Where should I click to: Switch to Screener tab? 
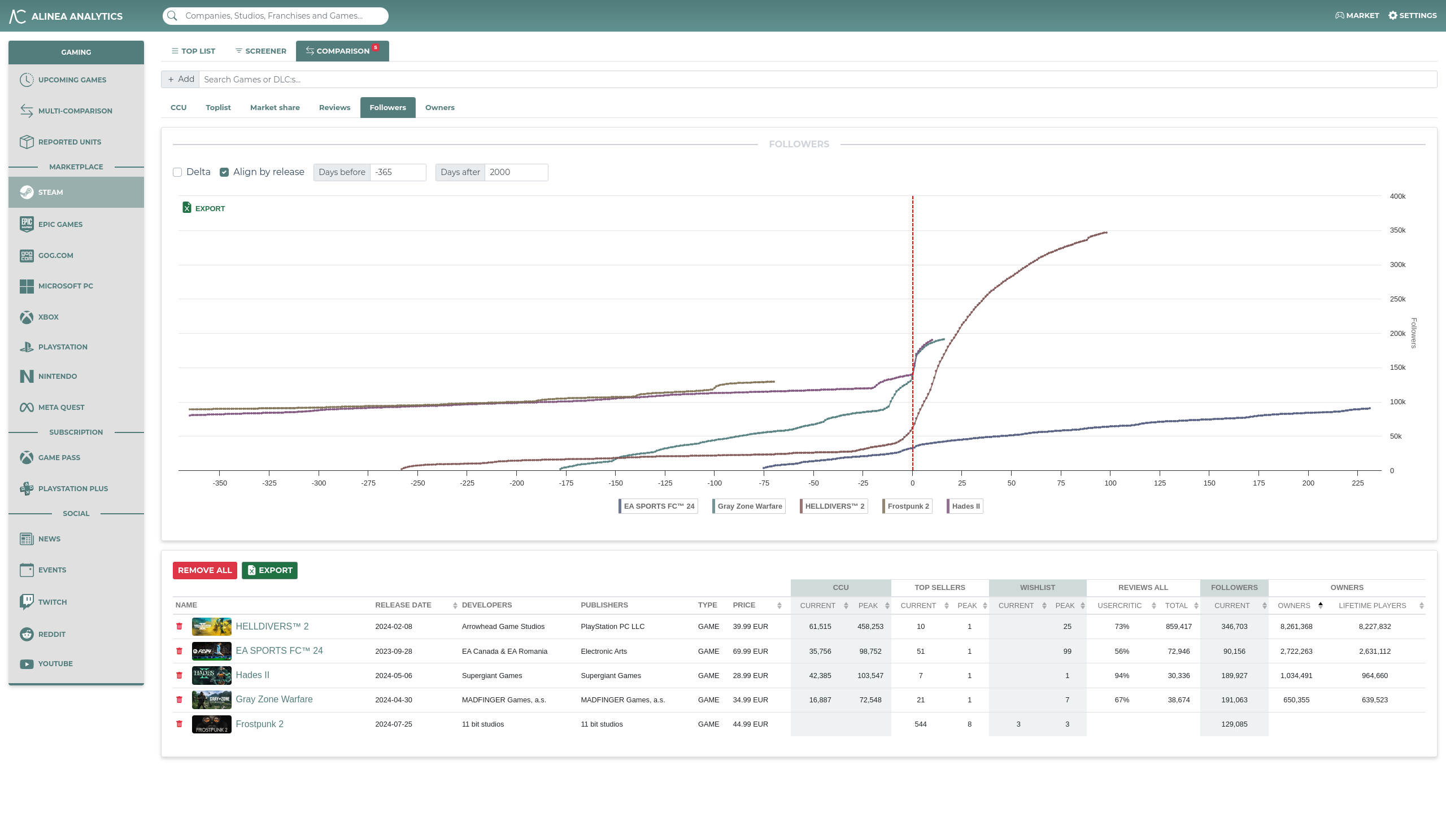(261, 51)
